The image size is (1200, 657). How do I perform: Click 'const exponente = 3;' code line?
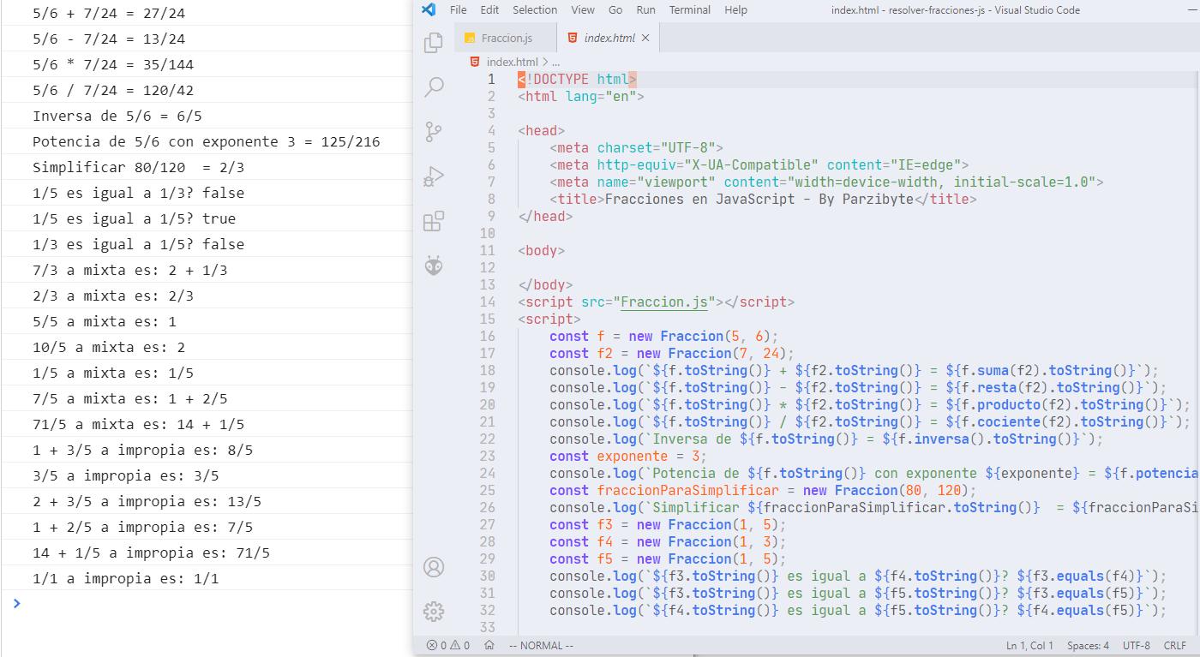[628, 457]
